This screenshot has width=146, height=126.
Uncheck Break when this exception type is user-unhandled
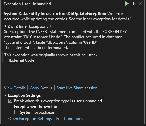(10, 101)
